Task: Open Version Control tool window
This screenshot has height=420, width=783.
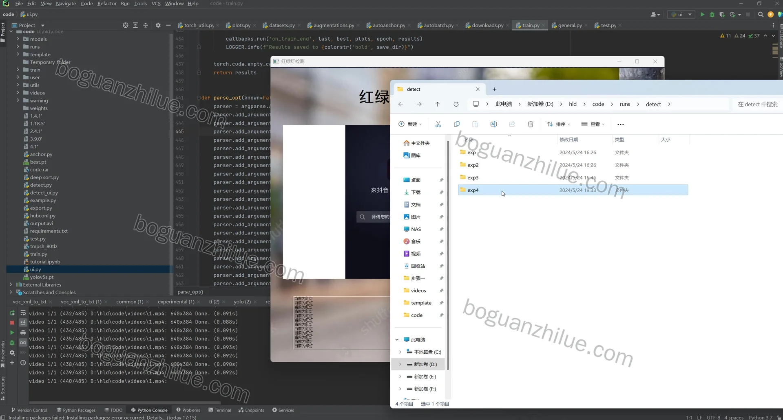Action: (x=29, y=410)
